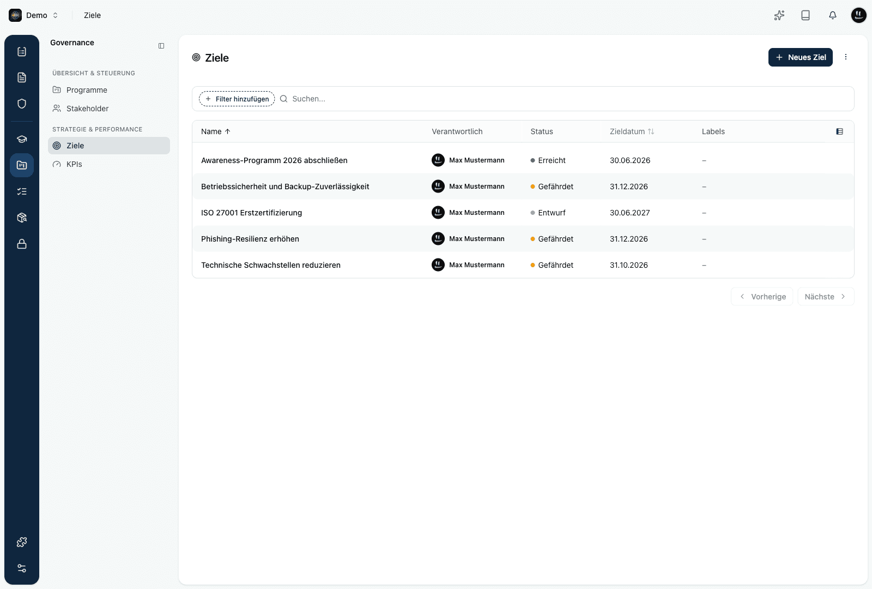Open the checklist module in left rail

pos(22,51)
